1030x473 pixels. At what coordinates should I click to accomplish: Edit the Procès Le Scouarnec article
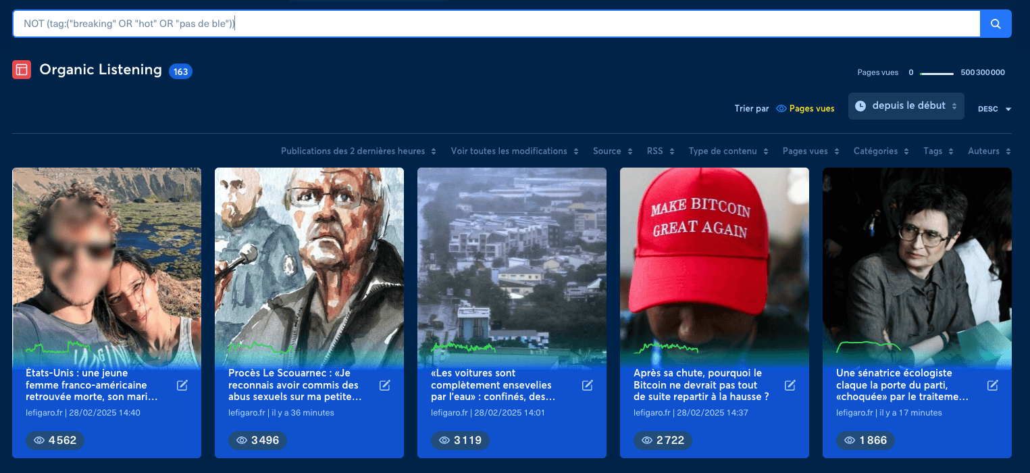tap(385, 385)
